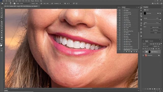Viewport: 163px width, 92px height.
Task: Enable airbrush-style build-up icon
Action: coord(52,3)
